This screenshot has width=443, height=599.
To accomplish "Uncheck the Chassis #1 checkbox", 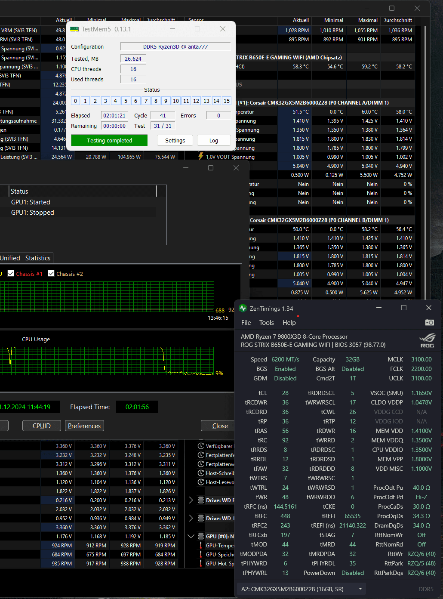I will click(x=11, y=273).
